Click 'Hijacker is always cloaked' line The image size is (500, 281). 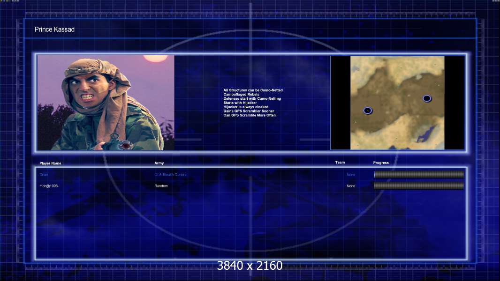click(245, 107)
